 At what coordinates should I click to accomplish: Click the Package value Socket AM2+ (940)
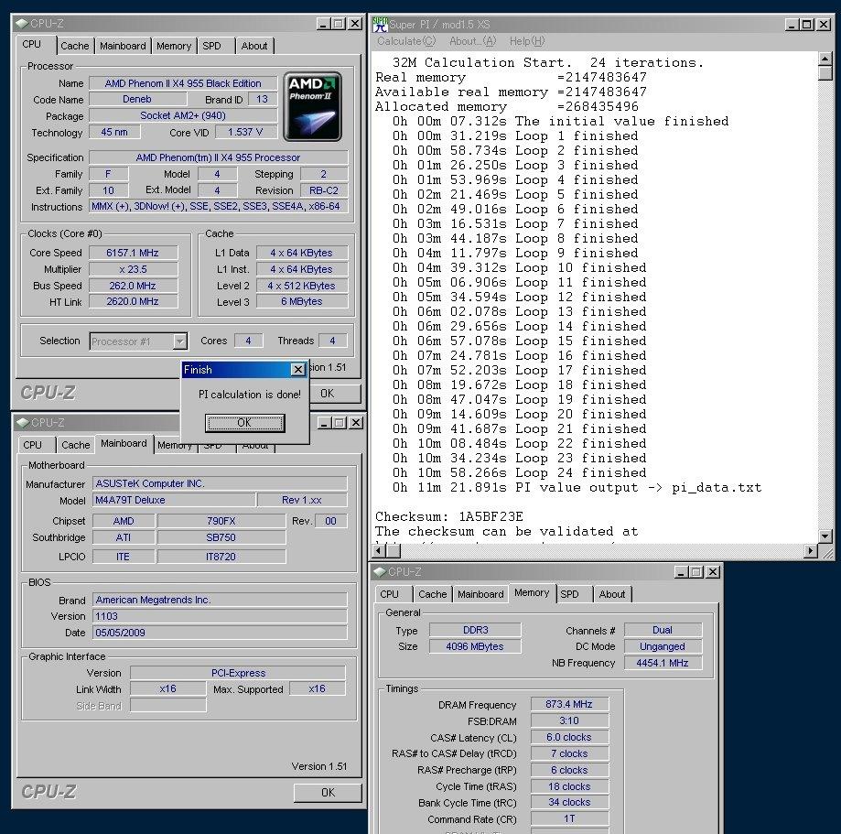[x=183, y=115]
